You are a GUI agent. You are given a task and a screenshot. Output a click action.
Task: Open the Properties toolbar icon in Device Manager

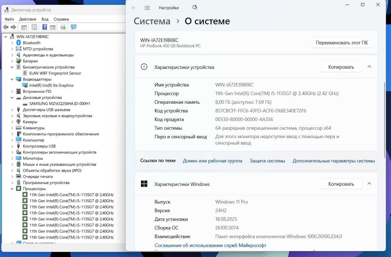[34, 27]
